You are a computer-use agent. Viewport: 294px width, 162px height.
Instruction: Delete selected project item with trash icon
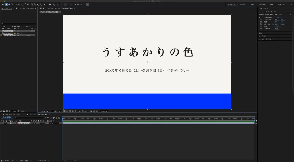coord(19,111)
